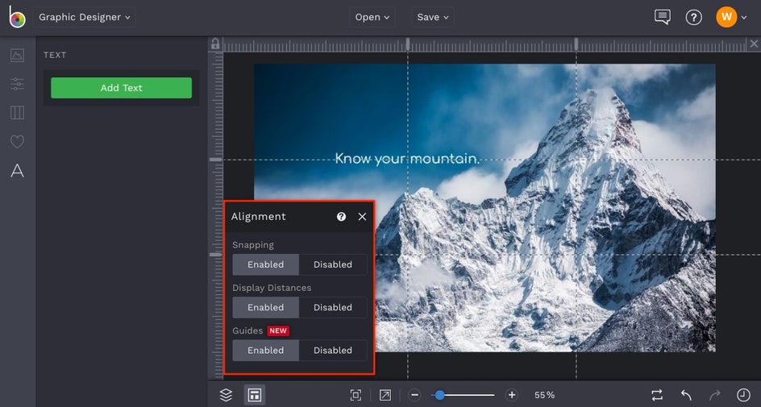Set Snapping to Enabled

(265, 264)
